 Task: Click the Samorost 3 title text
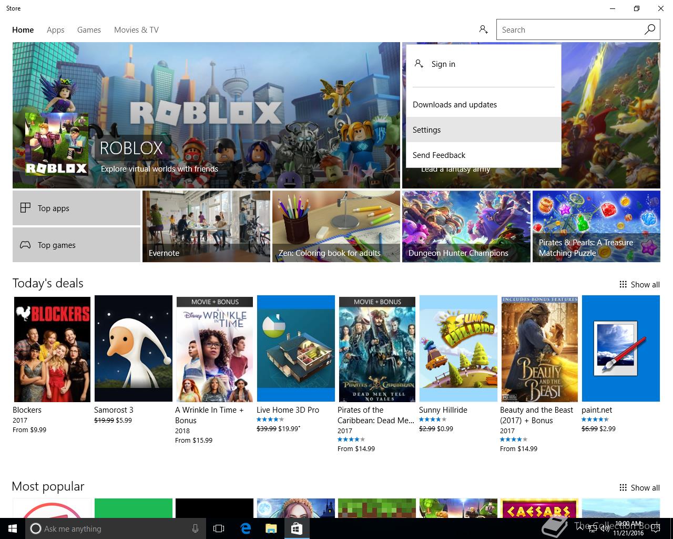[x=114, y=410]
